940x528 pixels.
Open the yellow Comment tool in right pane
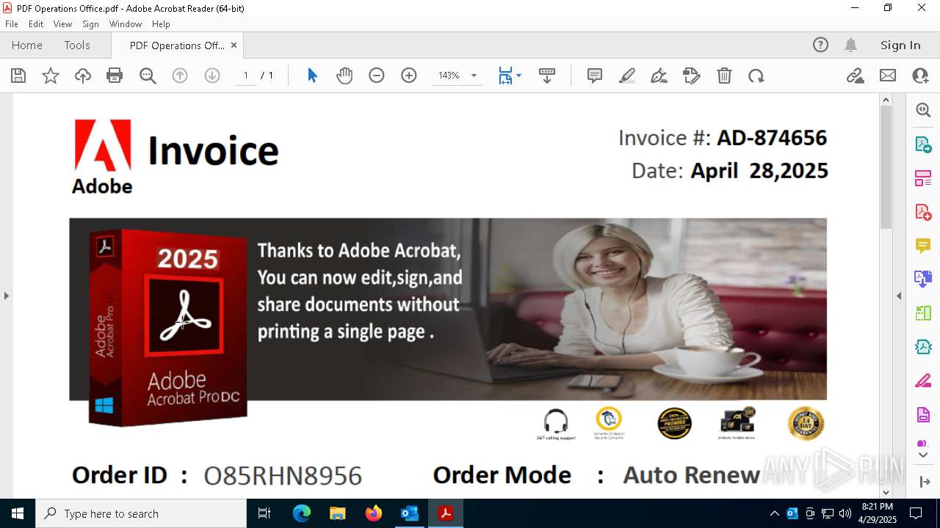923,246
